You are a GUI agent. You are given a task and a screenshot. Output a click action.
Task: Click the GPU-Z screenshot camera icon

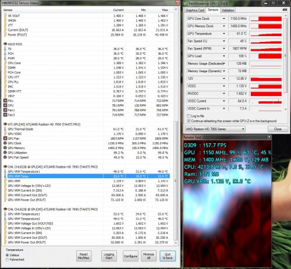(285, 10)
